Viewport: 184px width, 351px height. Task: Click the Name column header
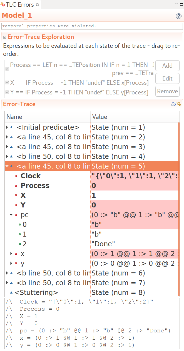[x=47, y=117]
